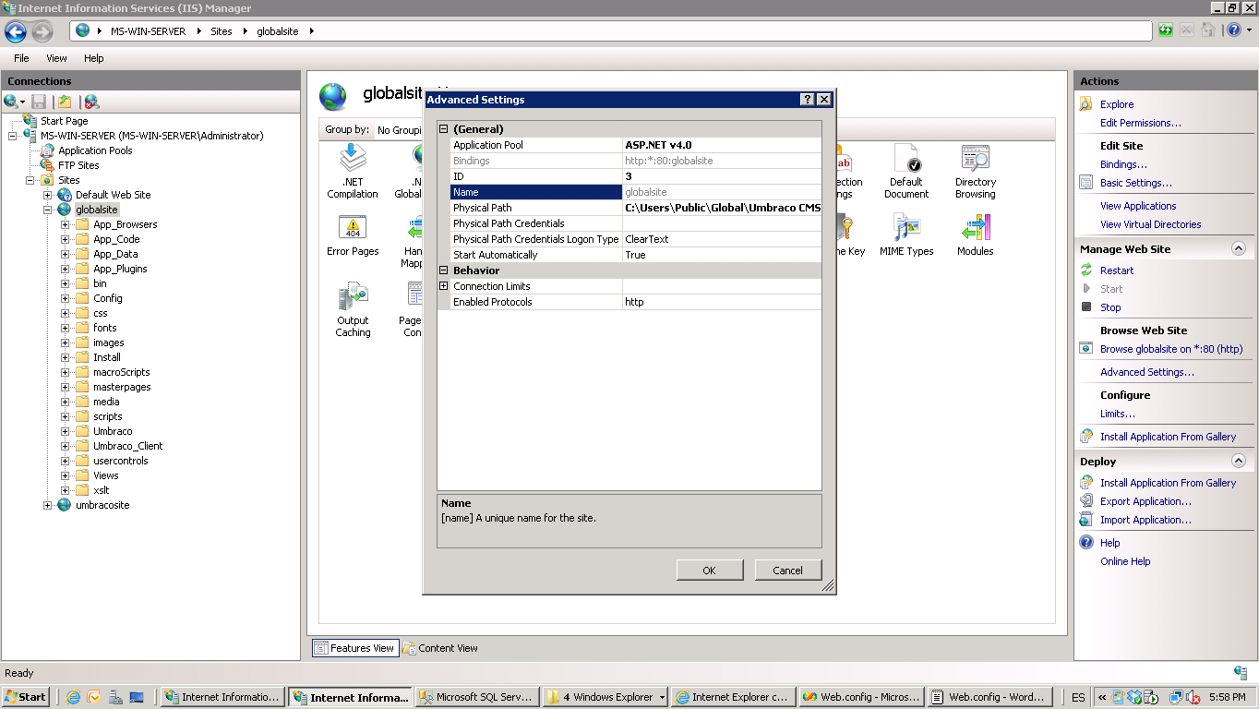
Task: Collapse the Behavior section in Advanced Settings
Action: pyautogui.click(x=443, y=270)
